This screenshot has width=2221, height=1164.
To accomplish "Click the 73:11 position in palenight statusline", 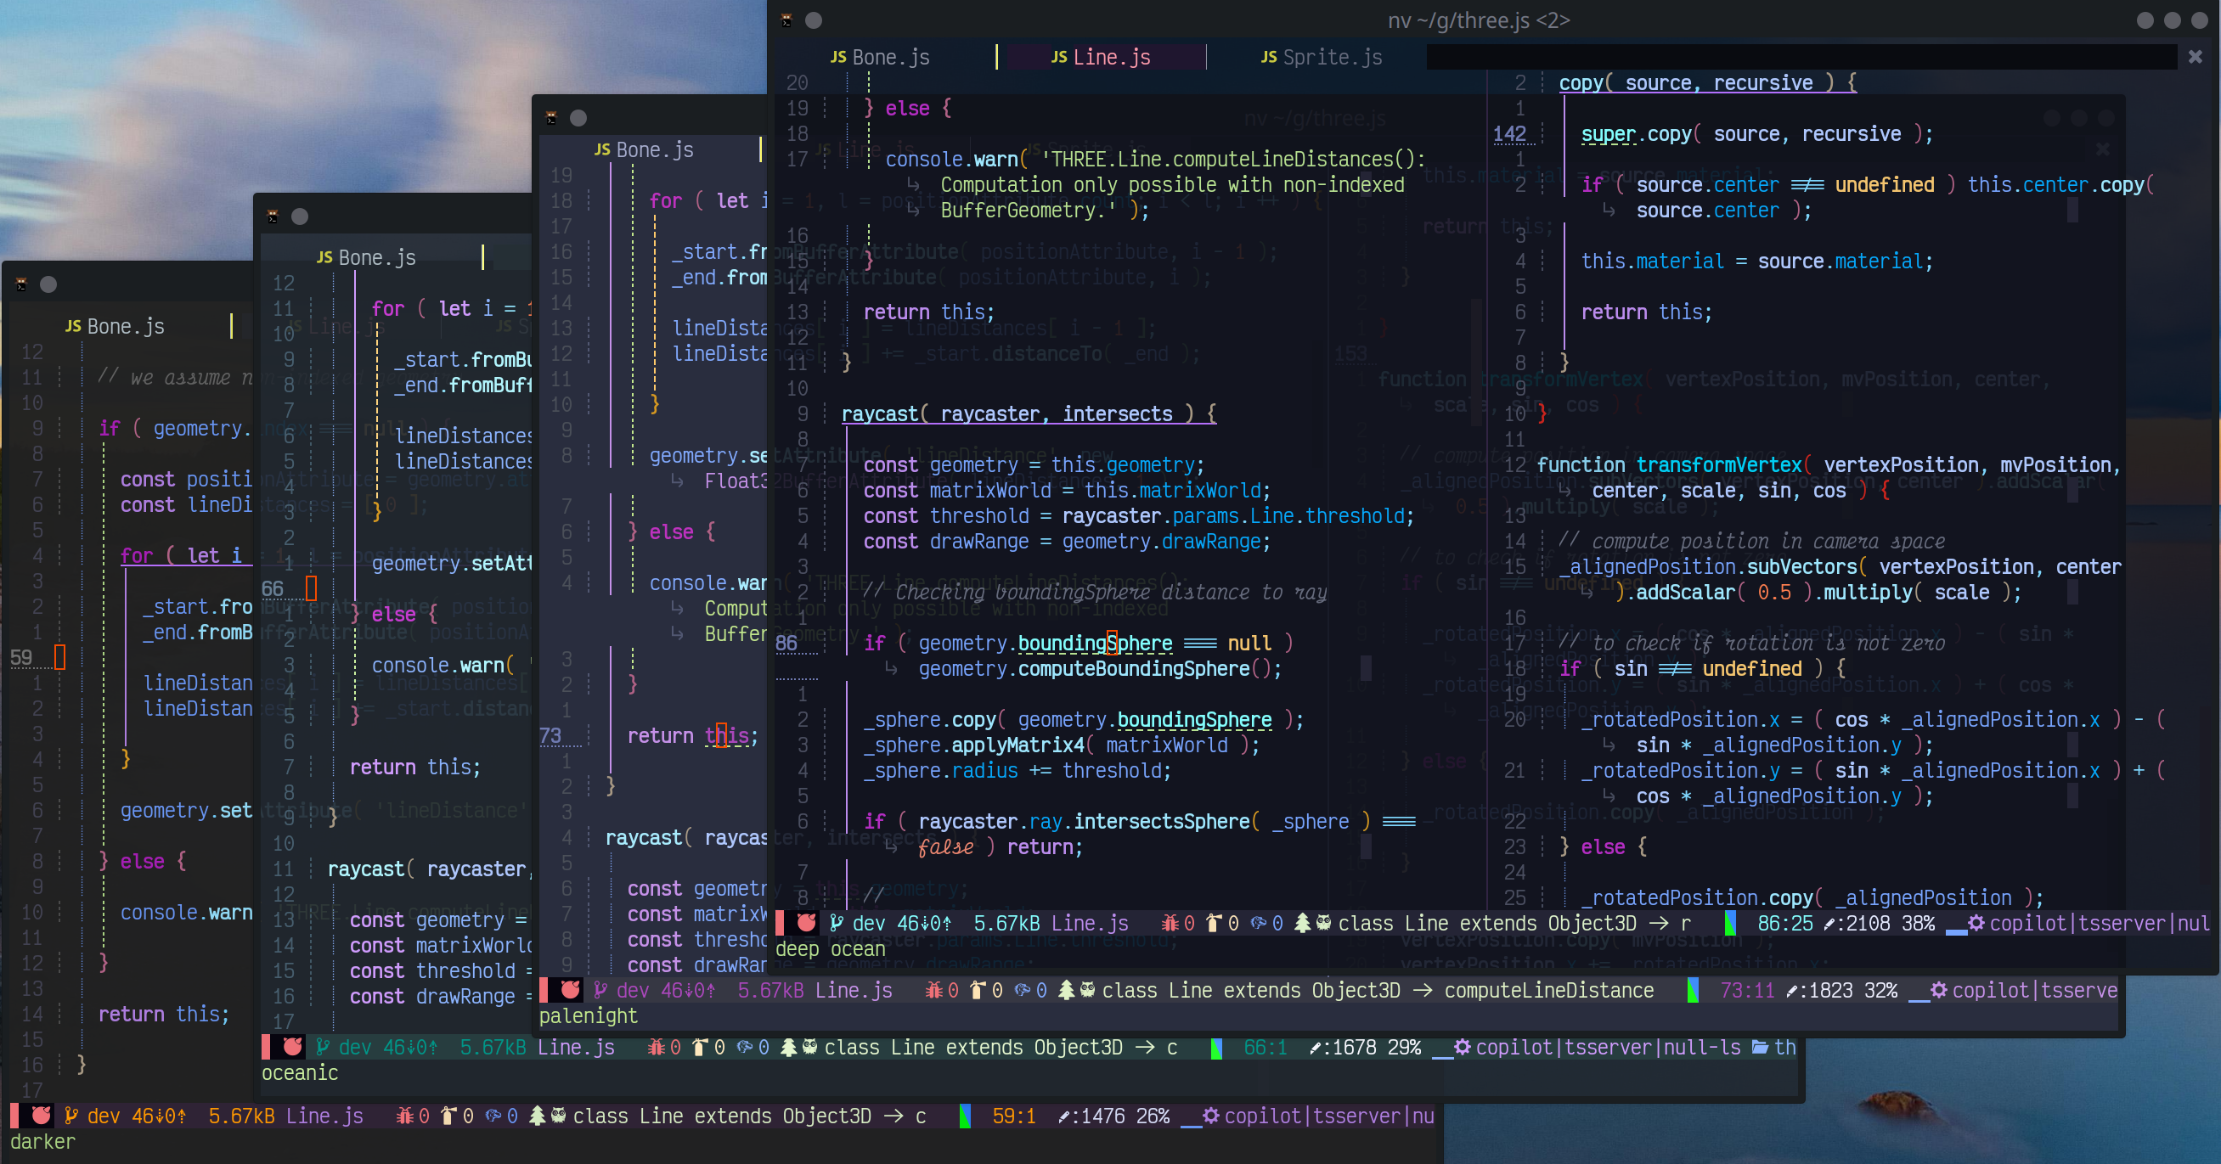I will pos(1748,990).
